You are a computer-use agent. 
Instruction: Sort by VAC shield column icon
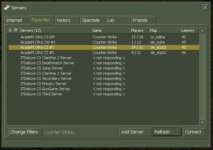coord(16,30)
